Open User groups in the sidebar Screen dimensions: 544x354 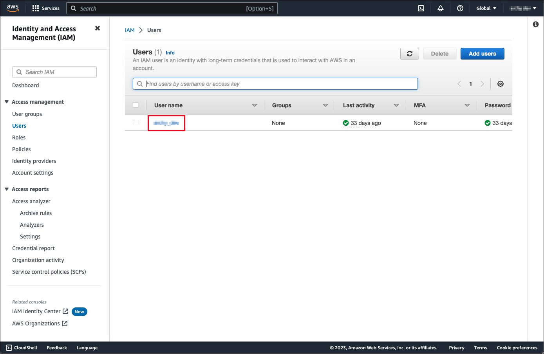[27, 114]
